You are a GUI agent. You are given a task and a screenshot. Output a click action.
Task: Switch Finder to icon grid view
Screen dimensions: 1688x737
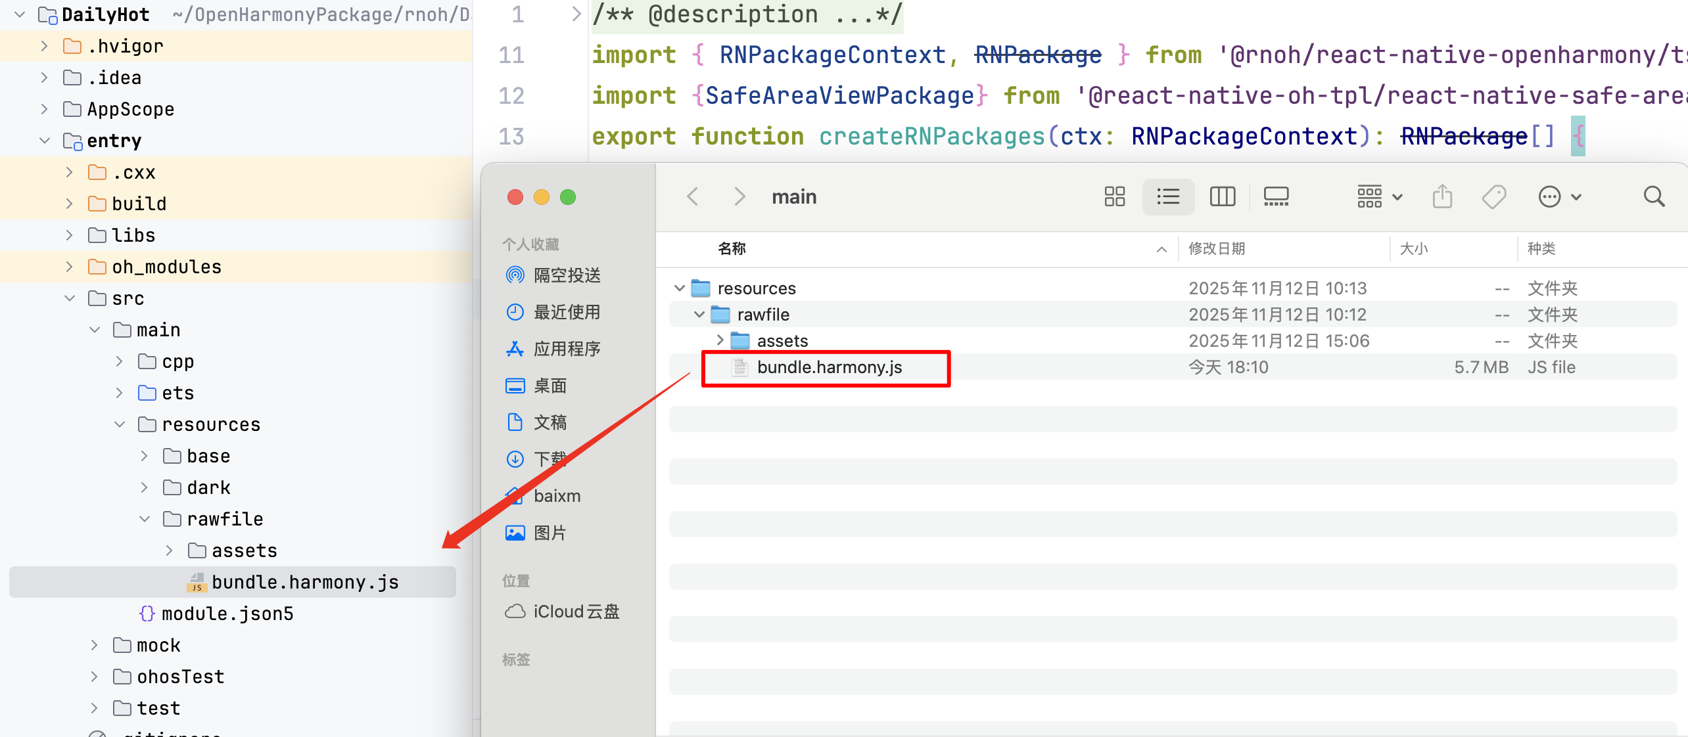(x=1114, y=196)
